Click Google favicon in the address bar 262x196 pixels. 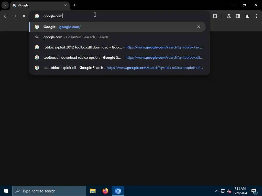[x=37, y=16]
